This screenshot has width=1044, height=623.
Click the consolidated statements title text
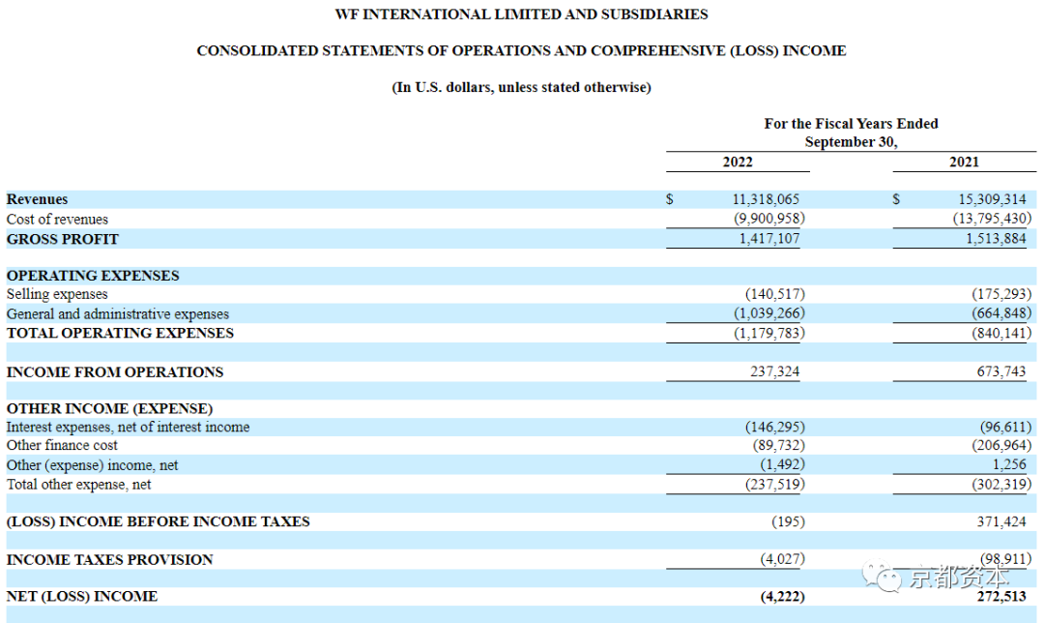point(521,50)
